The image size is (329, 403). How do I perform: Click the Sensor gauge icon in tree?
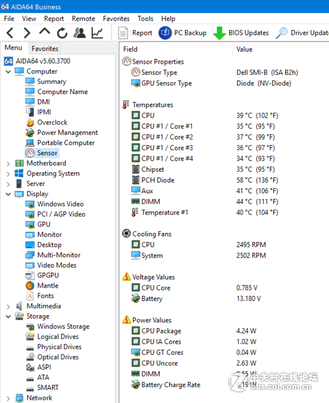30,153
